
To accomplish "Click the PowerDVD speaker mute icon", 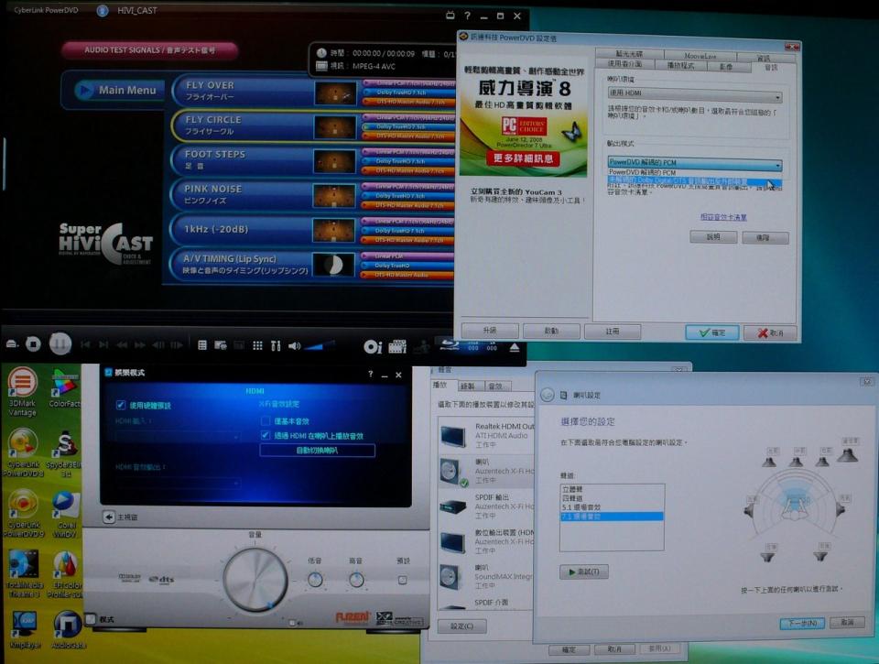I will coord(294,345).
